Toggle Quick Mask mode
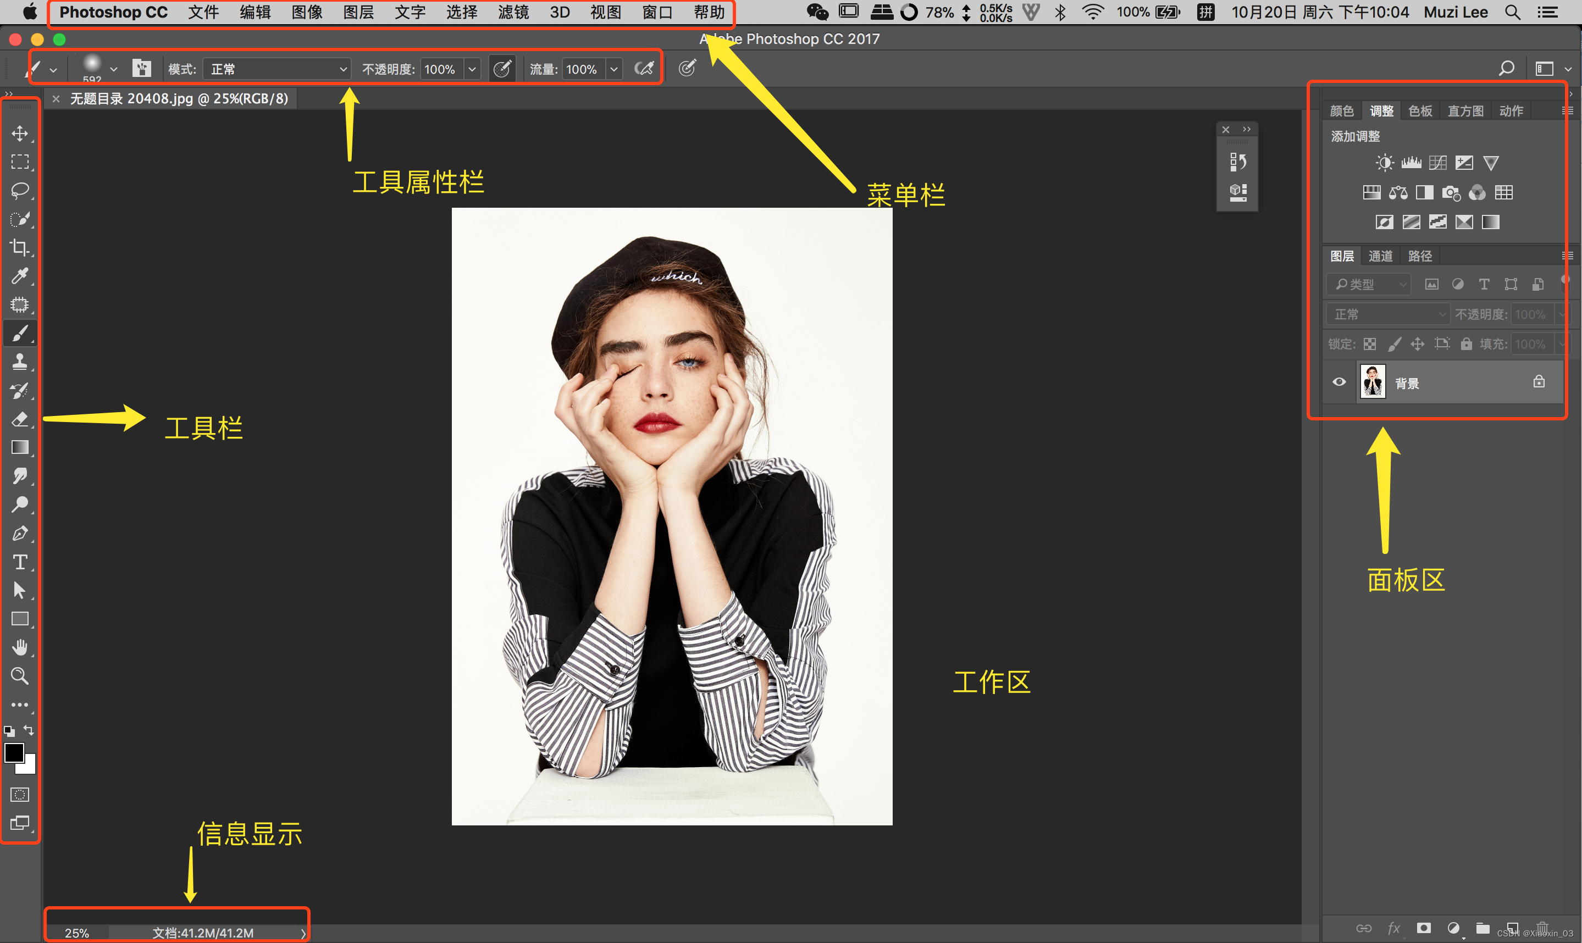The width and height of the screenshot is (1582, 943). point(20,795)
